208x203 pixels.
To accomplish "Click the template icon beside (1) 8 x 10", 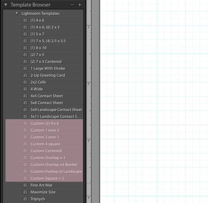I will pyautogui.click(x=25, y=48).
